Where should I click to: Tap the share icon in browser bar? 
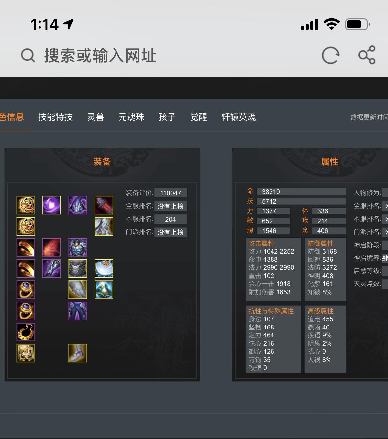[x=367, y=55]
